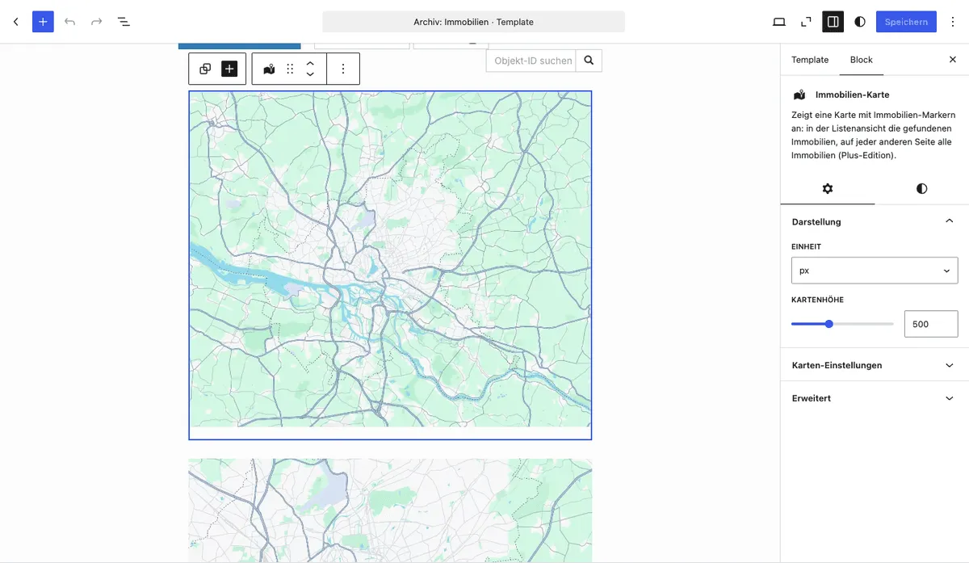The width and height of the screenshot is (969, 563).
Task: Collapse the Darstellung section
Action: coord(875,221)
